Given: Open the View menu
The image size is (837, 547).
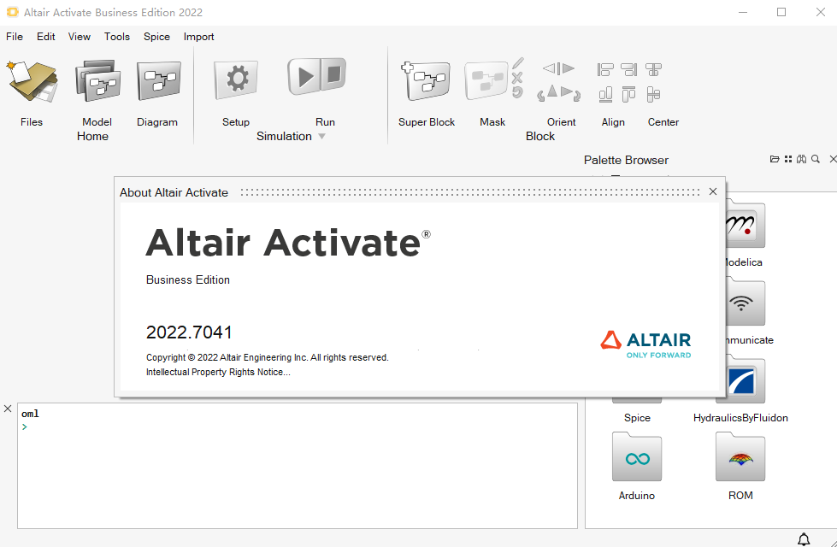Looking at the screenshot, I should point(79,36).
